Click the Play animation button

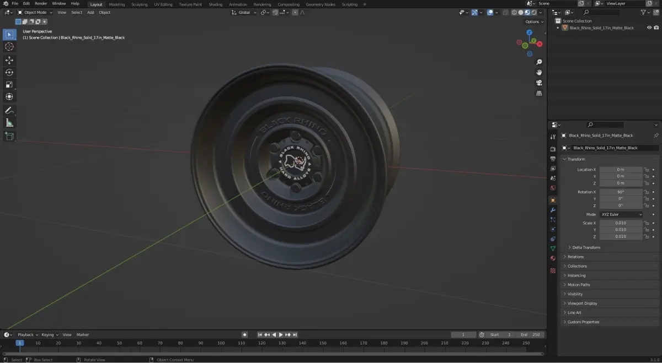click(281, 334)
